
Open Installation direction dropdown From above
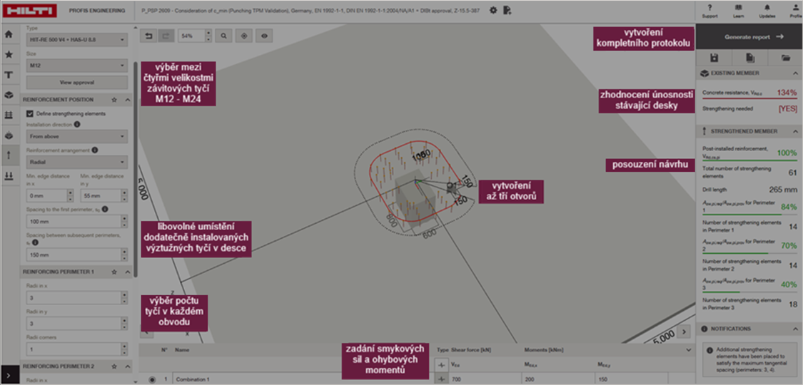[x=77, y=136]
